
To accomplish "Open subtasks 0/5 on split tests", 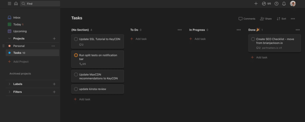I will point(83,64).
